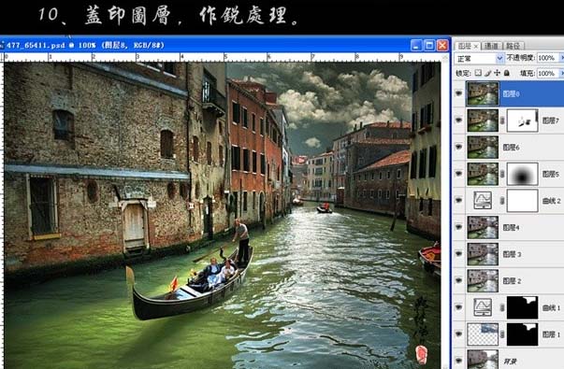Click the mask link icon on 图层5

tap(502, 174)
